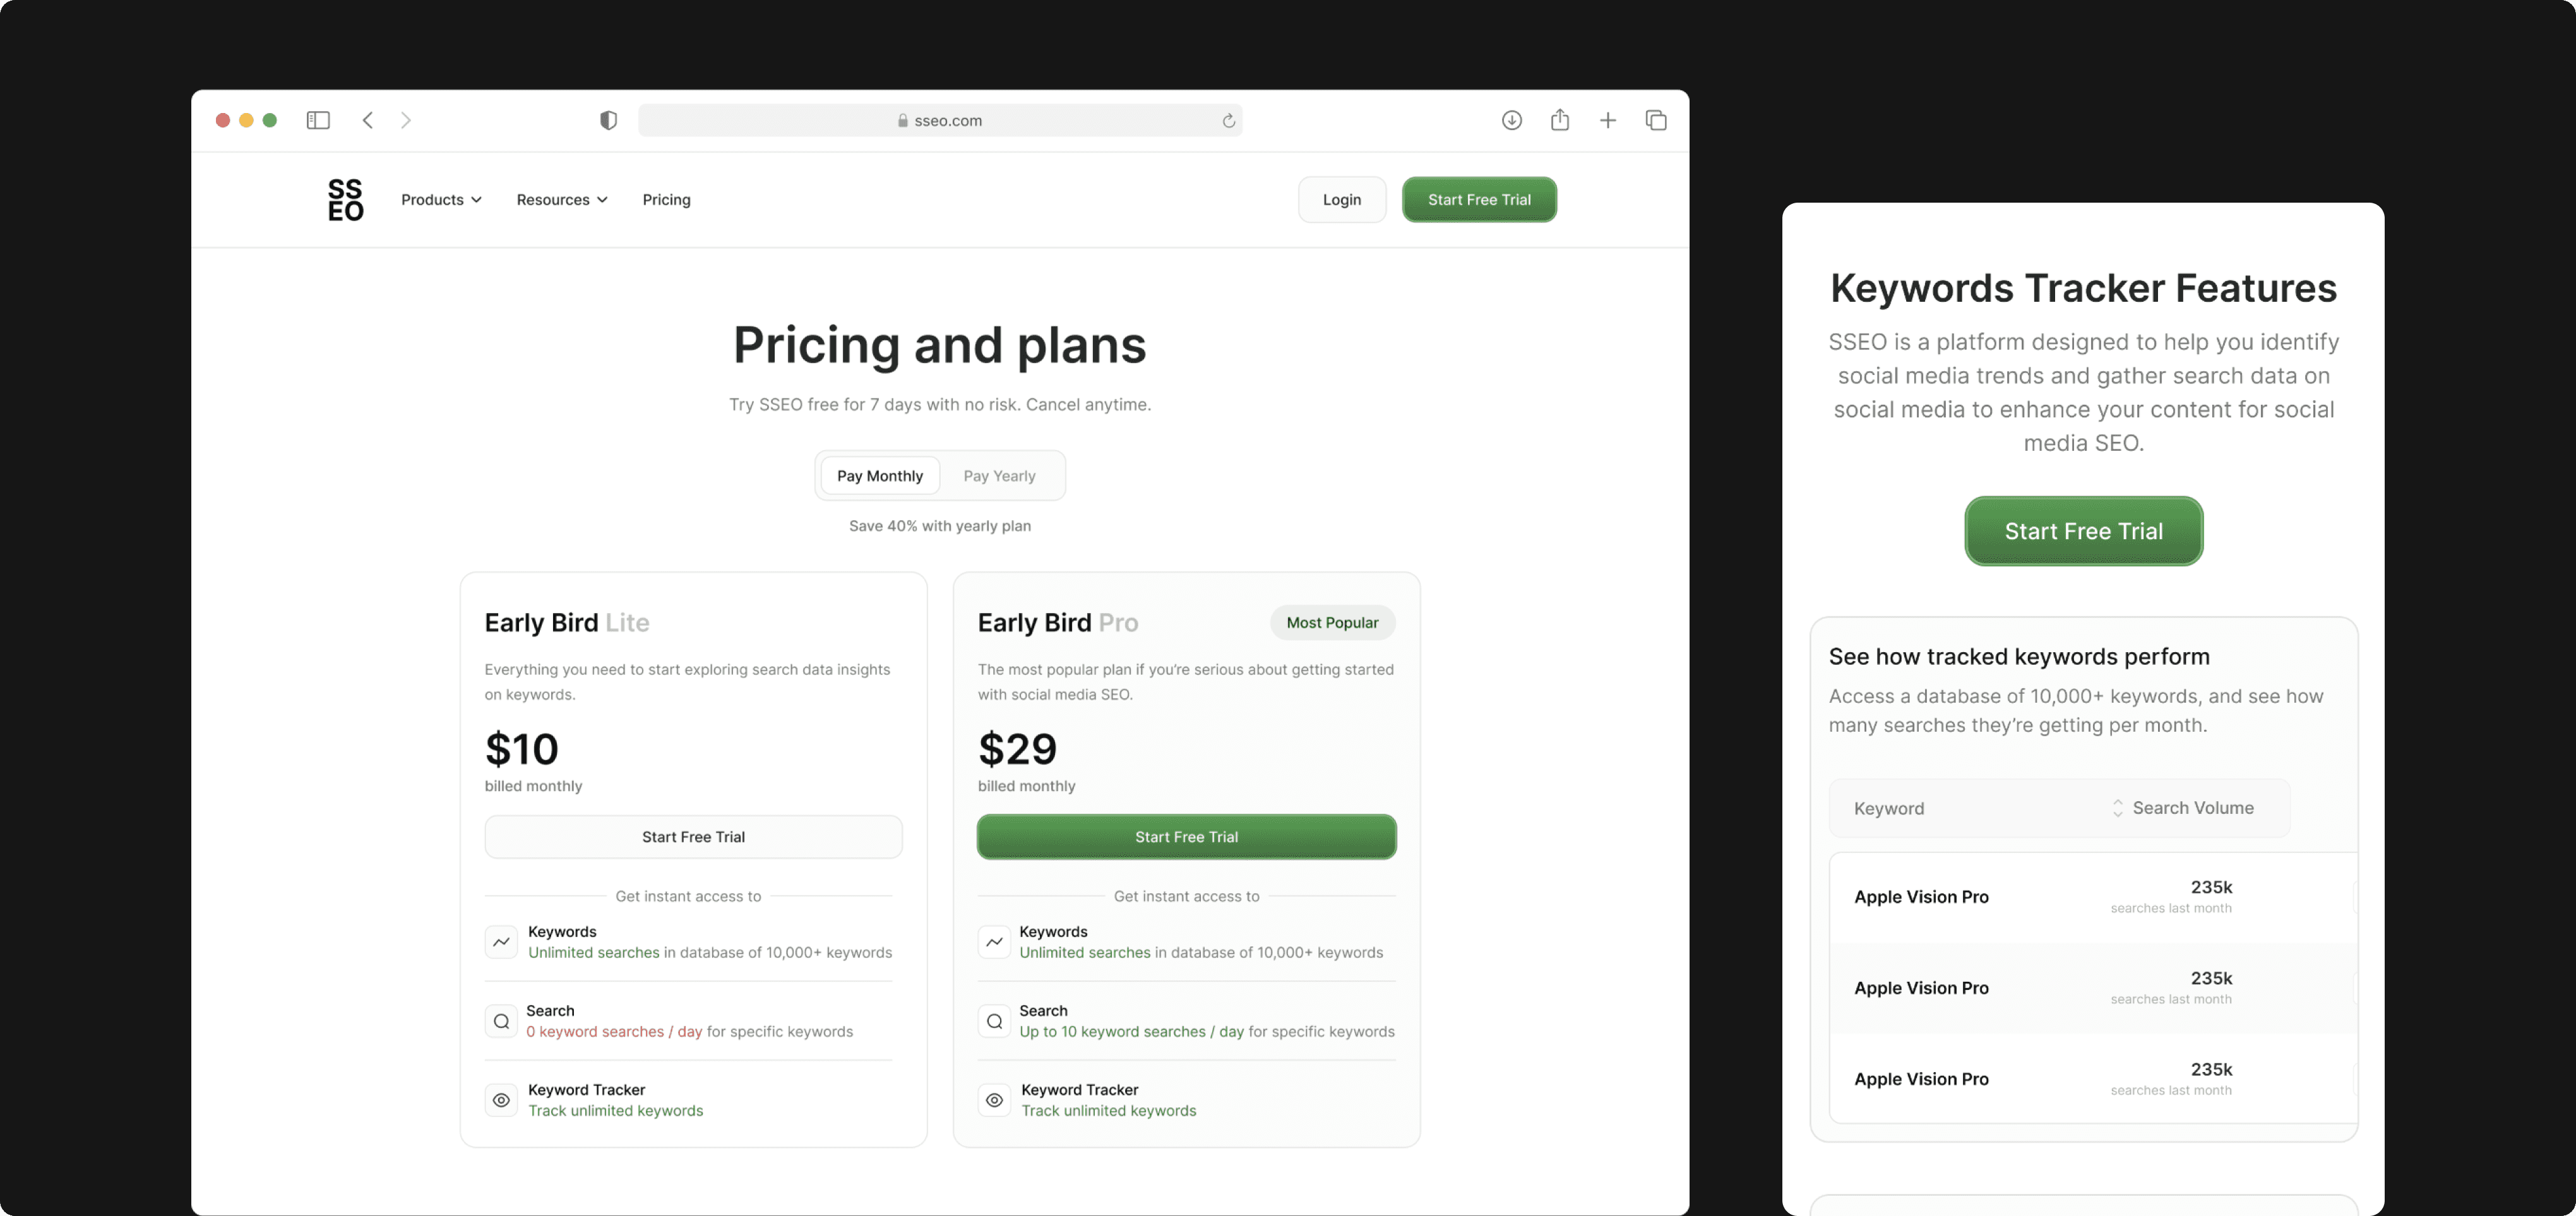
Task: Sort by Search Volume column arrows
Action: (2117, 808)
